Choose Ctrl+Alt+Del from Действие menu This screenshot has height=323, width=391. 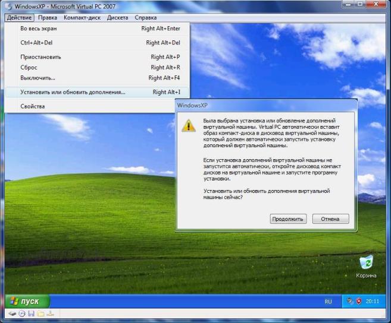point(97,43)
